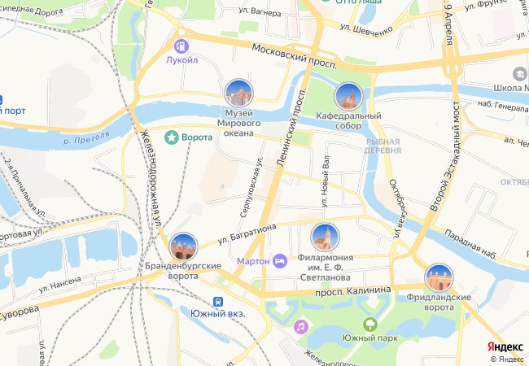The image size is (529, 366).
Task: Click the р. Преголя river label
Action: 86,137
